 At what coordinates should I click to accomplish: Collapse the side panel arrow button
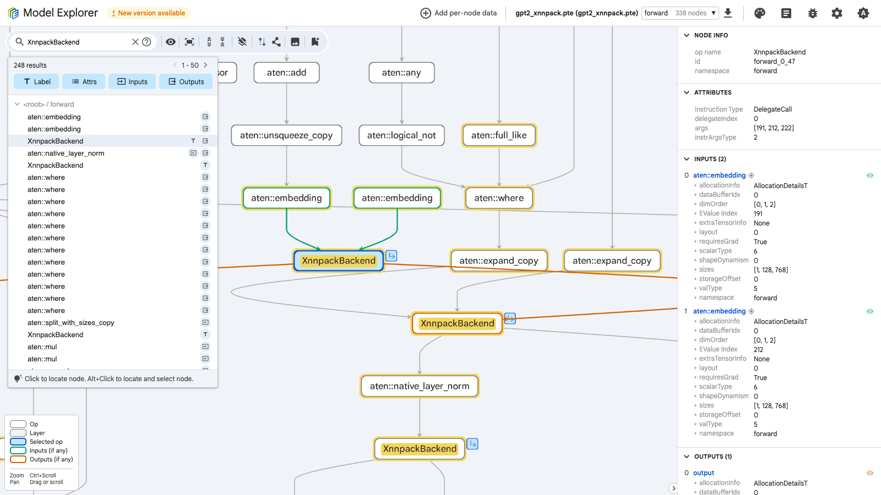pyautogui.click(x=673, y=488)
